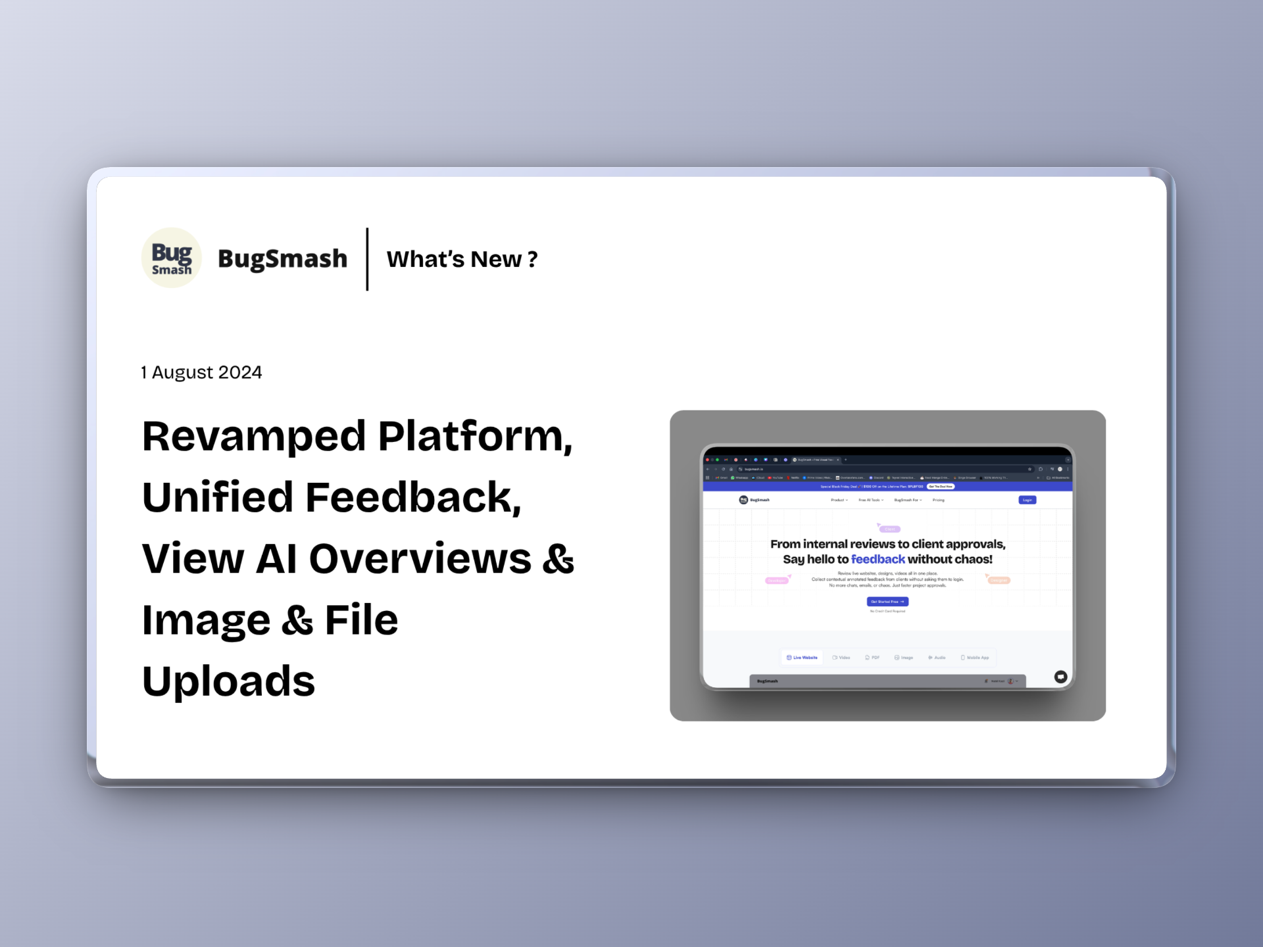Open a new browser tab
This screenshot has height=947, width=1263.
[x=846, y=460]
